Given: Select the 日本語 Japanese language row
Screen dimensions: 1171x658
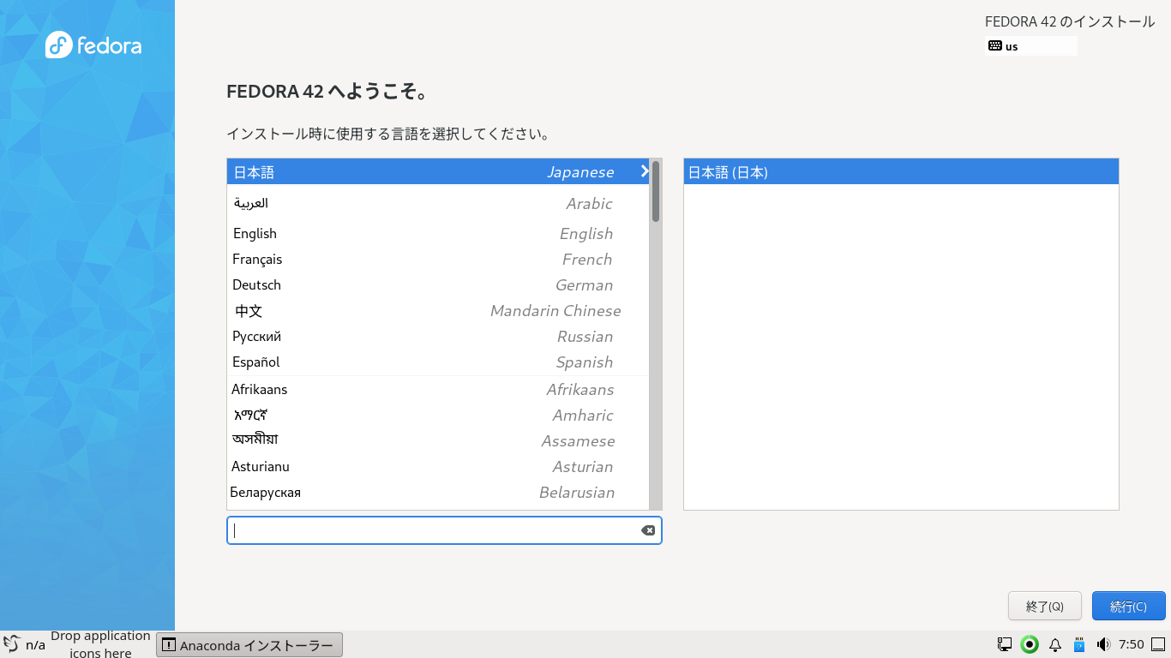Looking at the screenshot, I should [x=438, y=171].
